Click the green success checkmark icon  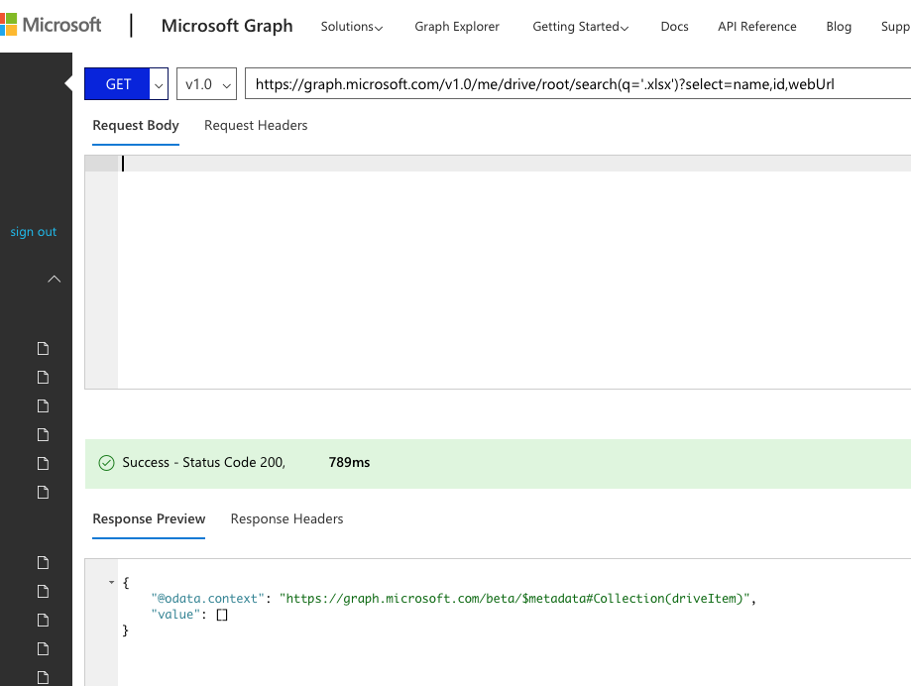pos(106,462)
